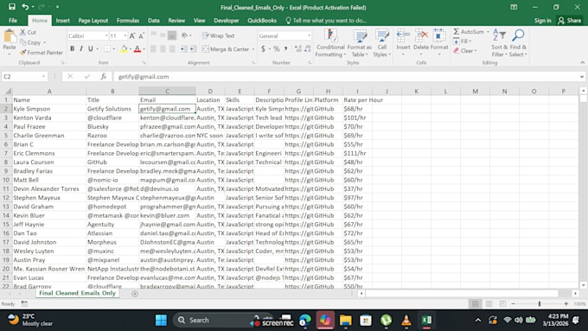Apply Percent Style
588x331 pixels.
[277, 48]
